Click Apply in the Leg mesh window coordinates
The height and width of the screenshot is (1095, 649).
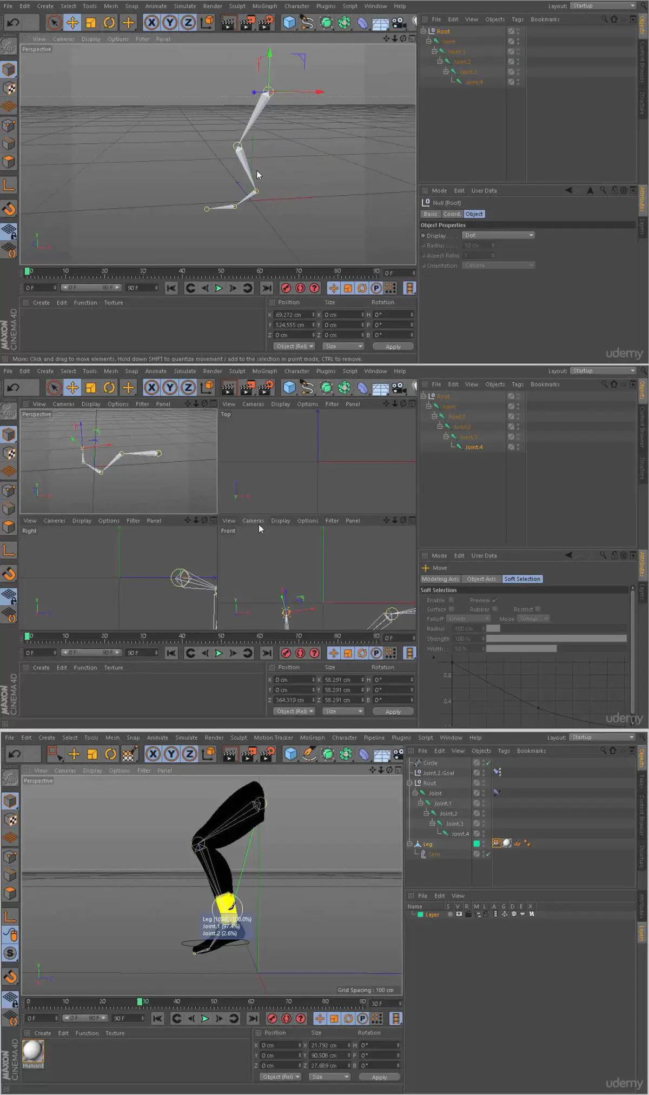[380, 1077]
